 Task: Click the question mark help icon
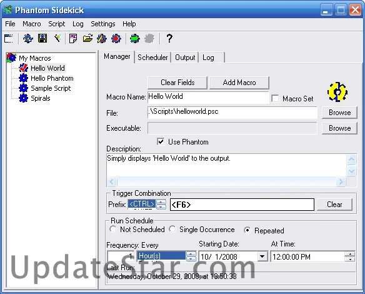pos(169,38)
